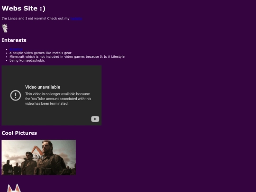The height and width of the screenshot is (192, 256).
Task: Click the terminated YouTube account message text
Action: 58,99
